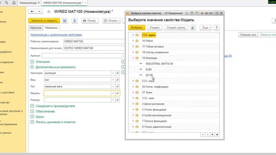Viewport: 276px width, 155px height.
Task: Open the Отчеты dropdown menu
Action: click(112, 21)
